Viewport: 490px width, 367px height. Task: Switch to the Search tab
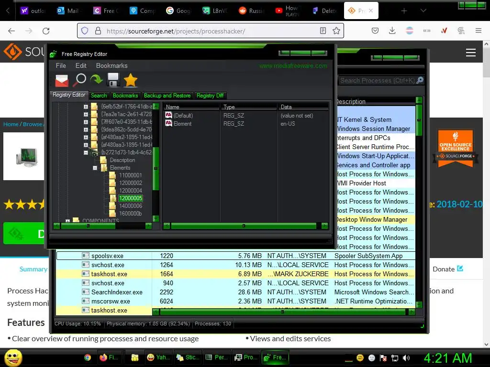click(99, 96)
